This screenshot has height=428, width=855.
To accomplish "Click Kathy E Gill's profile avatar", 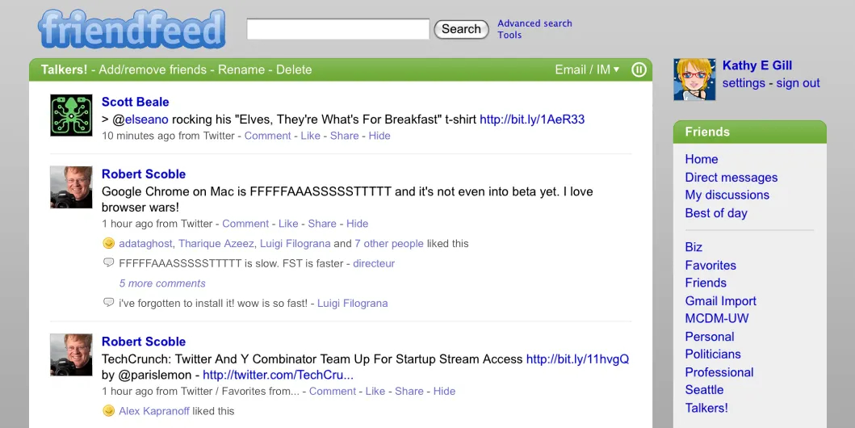I will tap(694, 79).
